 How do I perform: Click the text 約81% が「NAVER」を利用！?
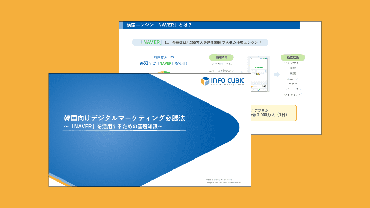tap(163, 63)
